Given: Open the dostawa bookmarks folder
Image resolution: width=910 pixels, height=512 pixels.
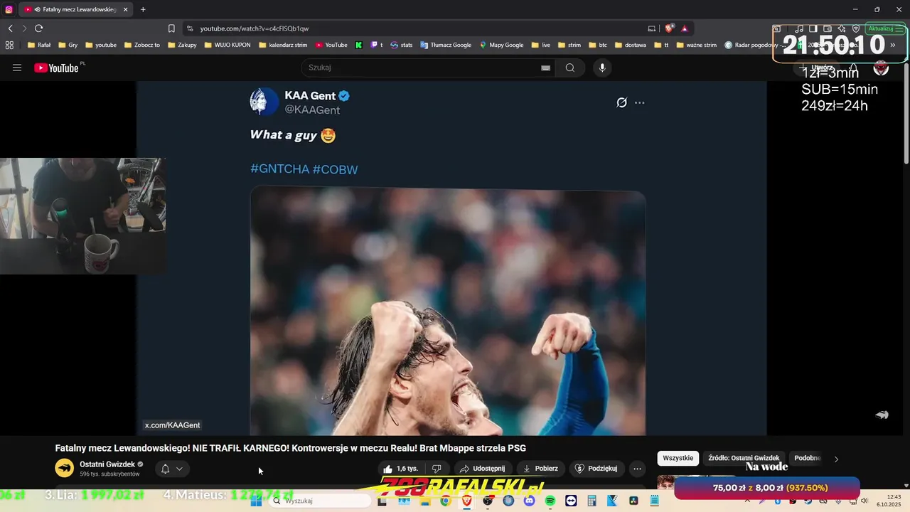Looking at the screenshot, I should point(631,45).
